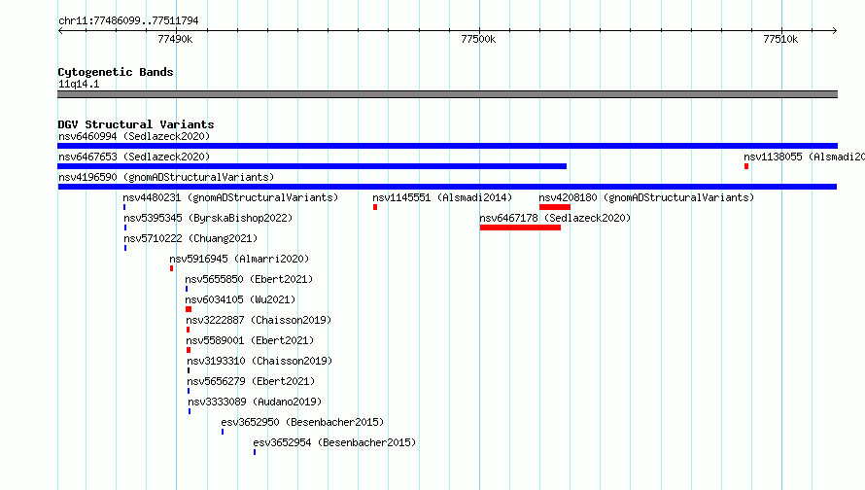Image resolution: width=865 pixels, height=490 pixels.
Task: Click the blue bar under nsv6467653
Action: pos(312,166)
